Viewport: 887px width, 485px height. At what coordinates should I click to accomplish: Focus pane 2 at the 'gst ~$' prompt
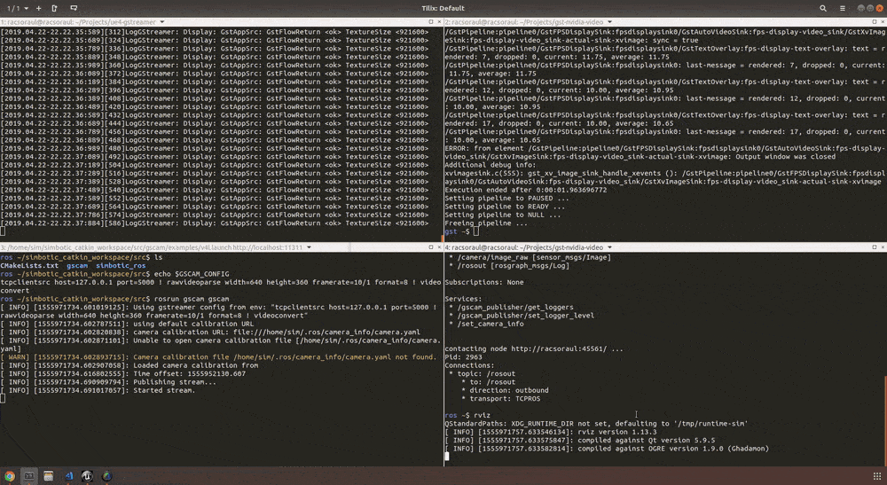(x=461, y=231)
